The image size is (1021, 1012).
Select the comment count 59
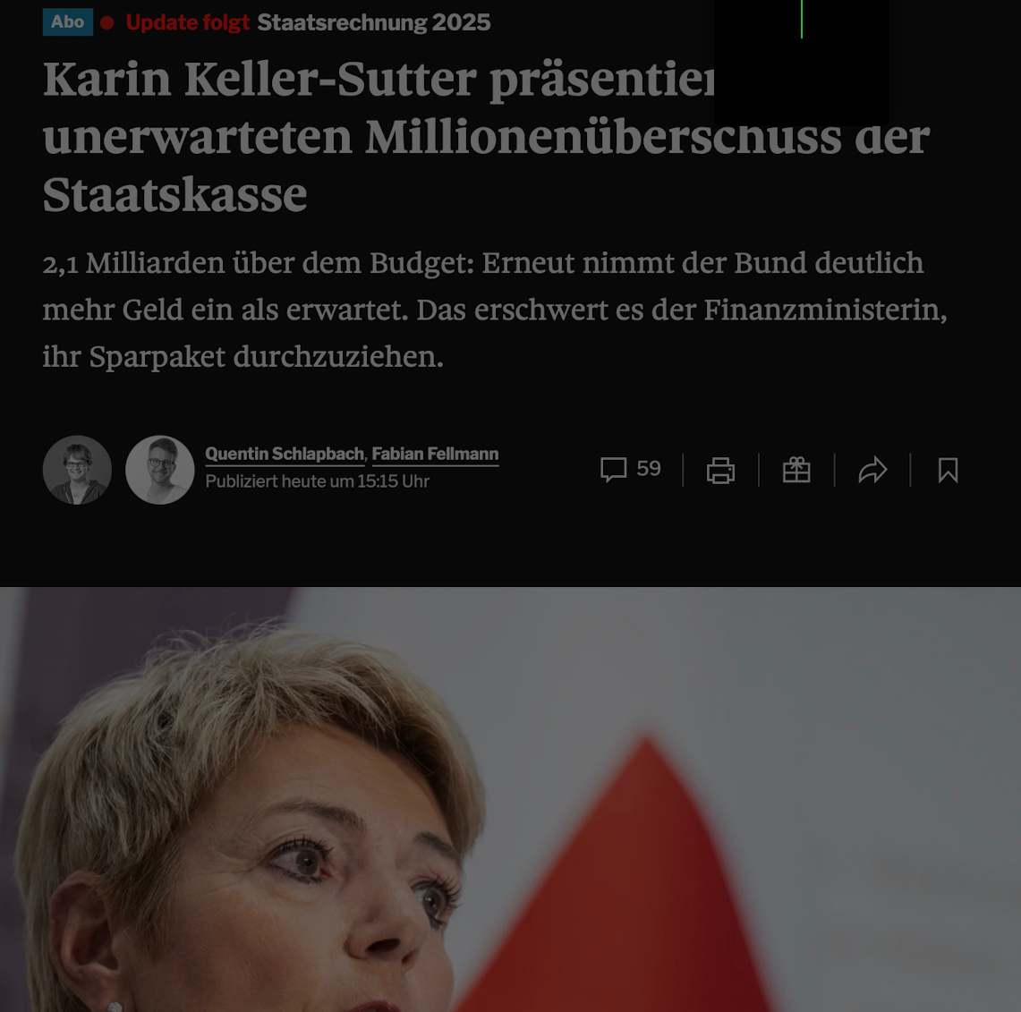coord(649,468)
